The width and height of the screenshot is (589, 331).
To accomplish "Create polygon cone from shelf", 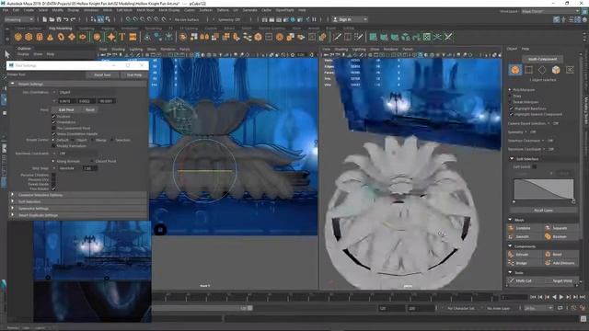I will coord(50,37).
